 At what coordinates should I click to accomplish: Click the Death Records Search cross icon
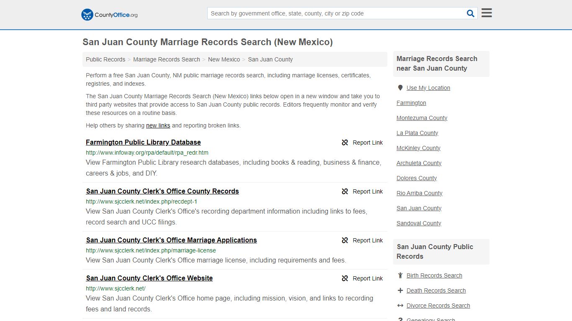pos(400,290)
